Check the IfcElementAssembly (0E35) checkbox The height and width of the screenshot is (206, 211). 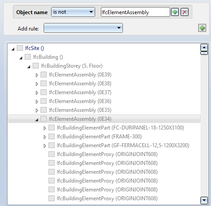[44, 110]
